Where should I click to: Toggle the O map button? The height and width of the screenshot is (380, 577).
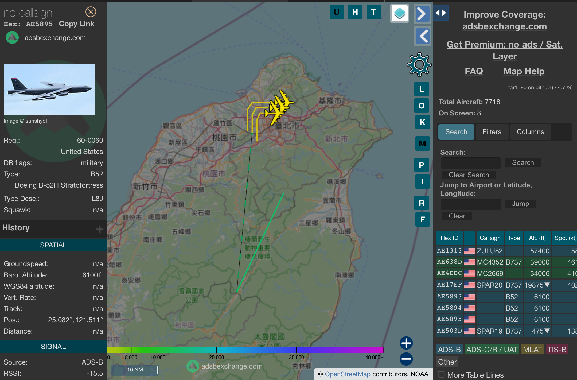[x=422, y=106]
